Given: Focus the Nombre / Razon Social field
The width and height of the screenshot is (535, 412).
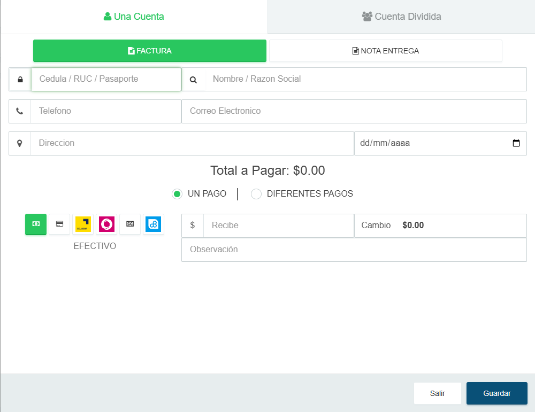Looking at the screenshot, I should tap(366, 80).
